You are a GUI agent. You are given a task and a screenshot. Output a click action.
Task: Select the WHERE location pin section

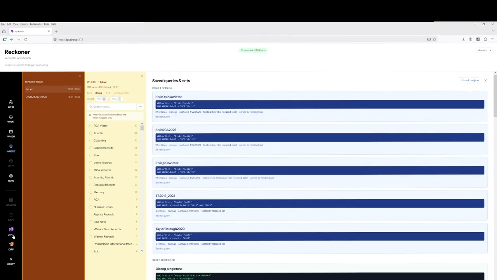11,148
